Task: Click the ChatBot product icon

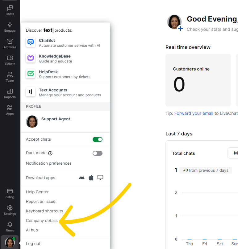Action: 31,42
